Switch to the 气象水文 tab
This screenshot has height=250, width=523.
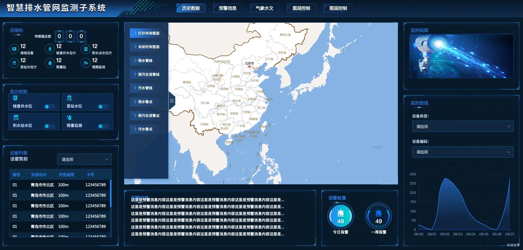point(264,8)
